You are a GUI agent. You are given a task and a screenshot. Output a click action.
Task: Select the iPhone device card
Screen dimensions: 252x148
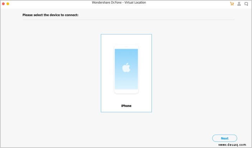click(x=126, y=73)
